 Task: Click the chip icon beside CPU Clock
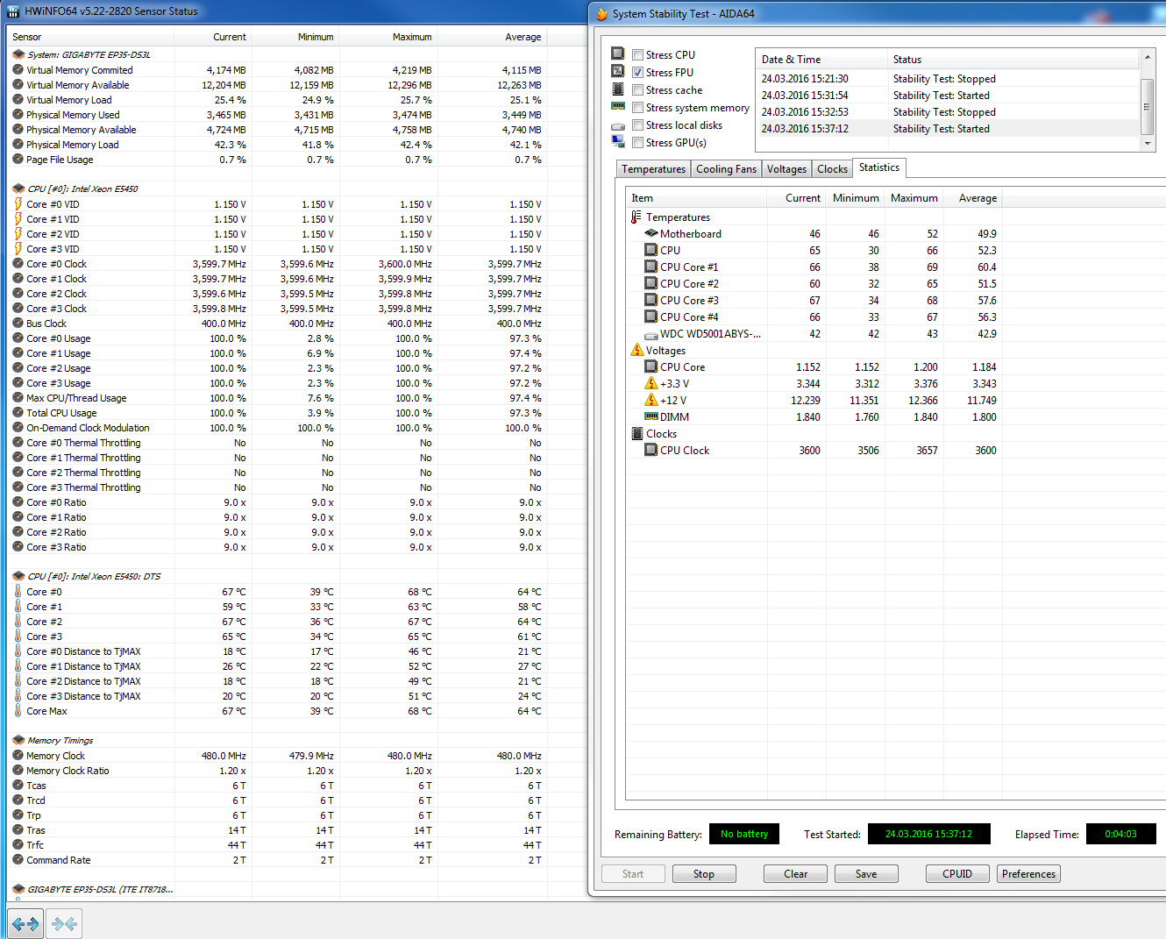651,451
